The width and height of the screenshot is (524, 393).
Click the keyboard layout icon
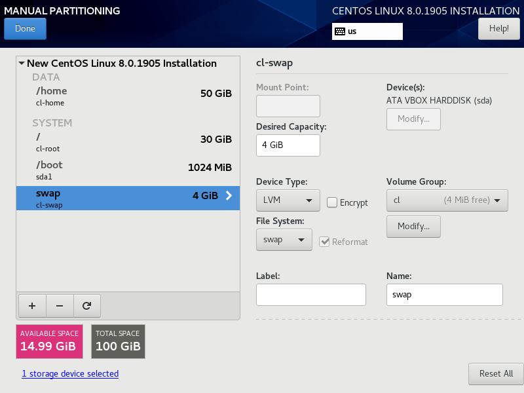click(340, 31)
